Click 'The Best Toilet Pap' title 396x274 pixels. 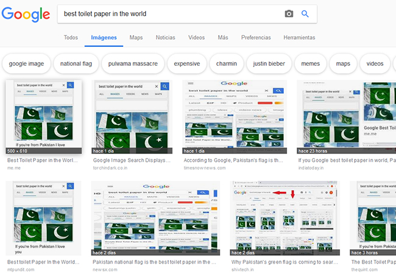click(373, 262)
